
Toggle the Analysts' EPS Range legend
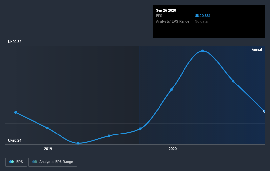[53, 162]
